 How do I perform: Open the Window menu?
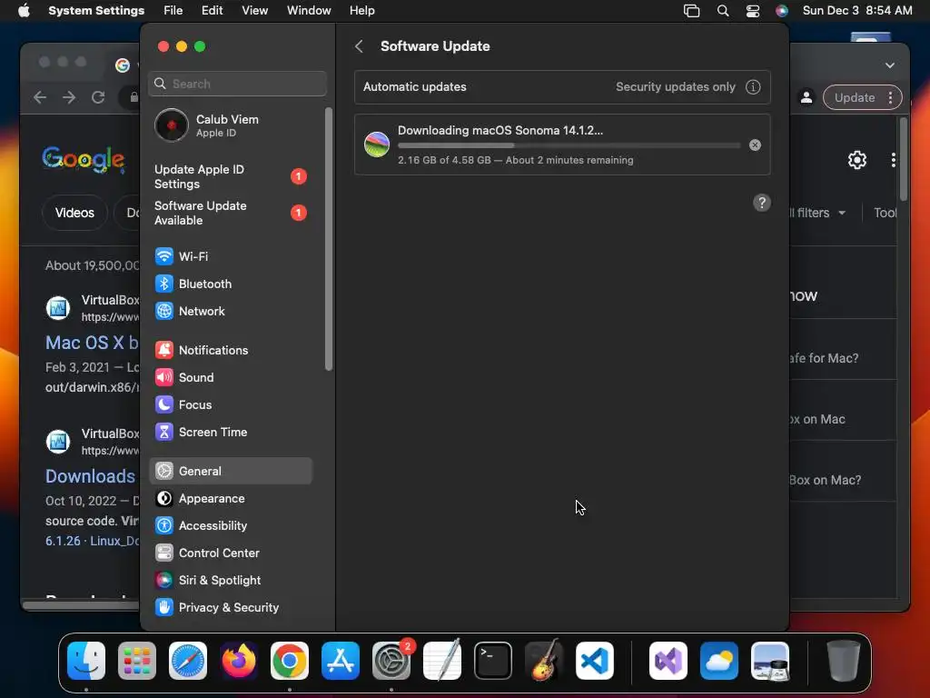coord(309,11)
